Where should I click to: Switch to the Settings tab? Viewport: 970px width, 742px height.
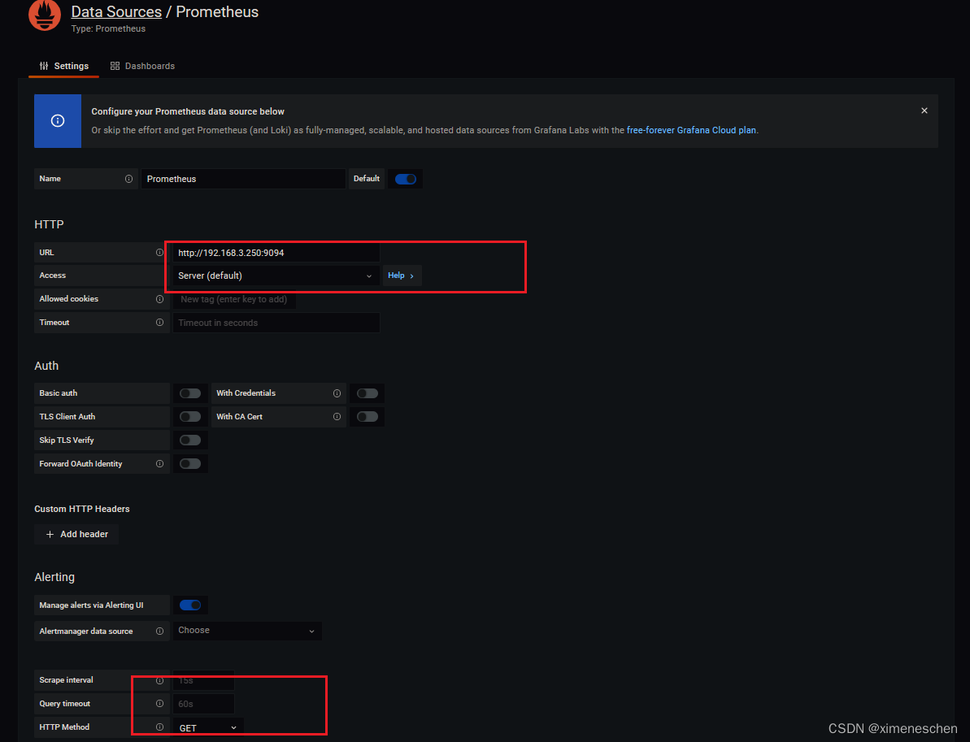(x=63, y=66)
